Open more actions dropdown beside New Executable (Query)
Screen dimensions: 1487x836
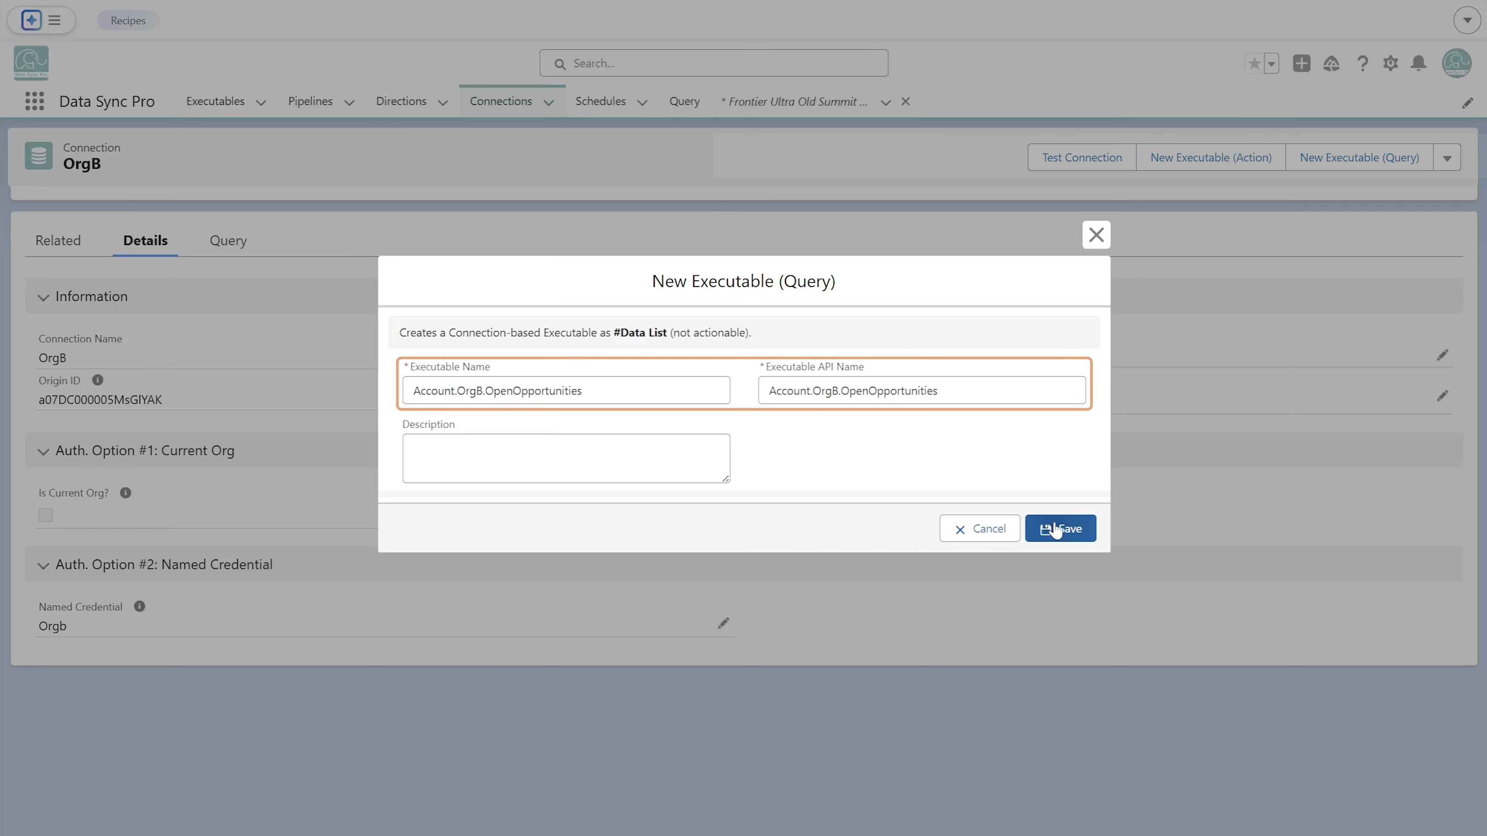[1447, 157]
